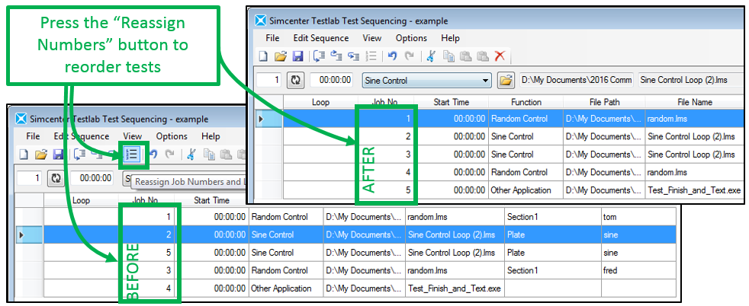Viewport: 749px width, 306px height.
Task: Select Random Control cell in back window job 3 row
Action: tap(286, 270)
